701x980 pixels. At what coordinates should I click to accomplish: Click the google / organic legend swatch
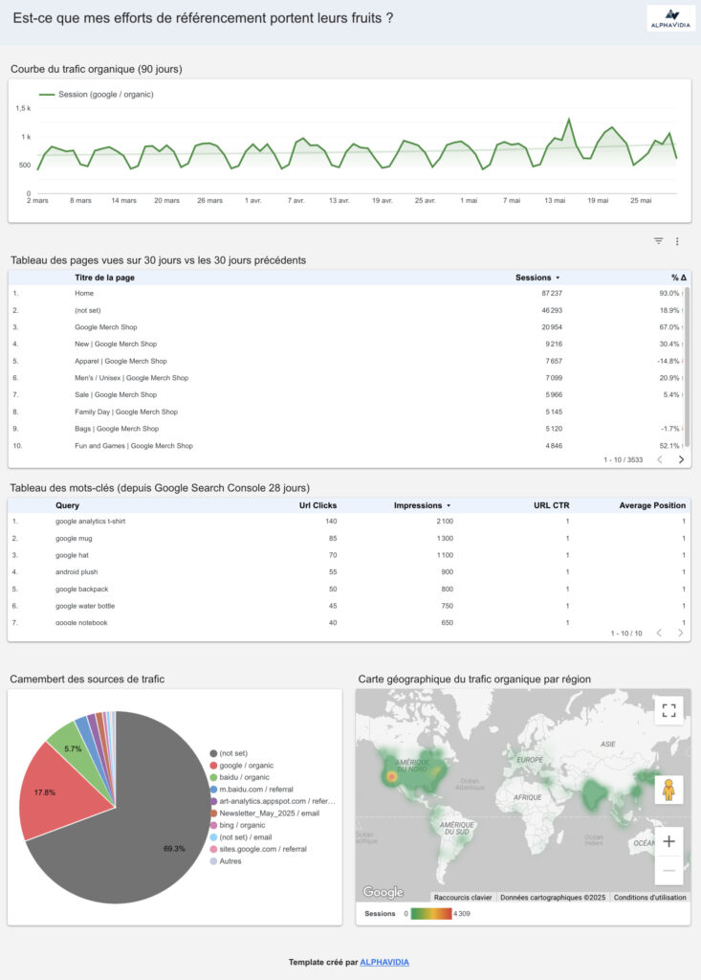tap(213, 766)
